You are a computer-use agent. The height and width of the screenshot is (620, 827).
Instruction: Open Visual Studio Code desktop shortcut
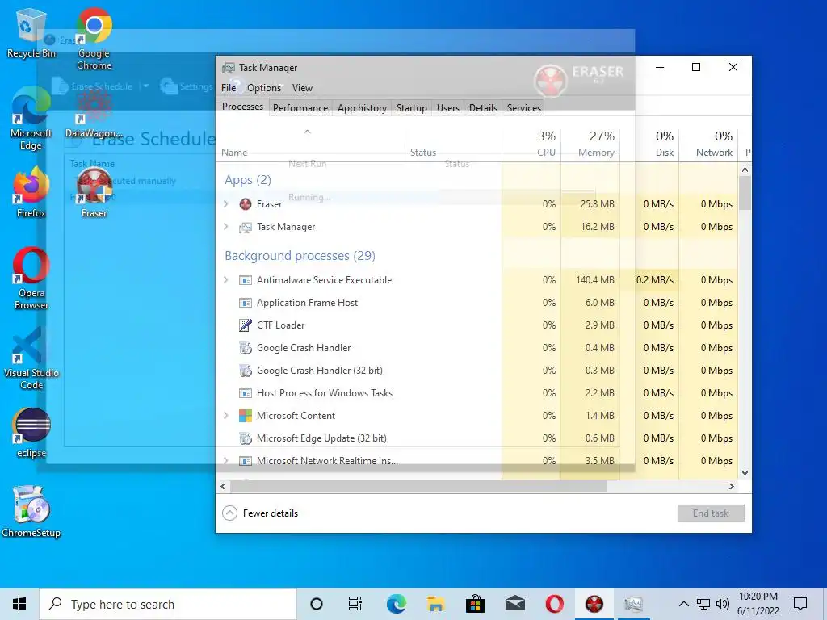[31, 358]
